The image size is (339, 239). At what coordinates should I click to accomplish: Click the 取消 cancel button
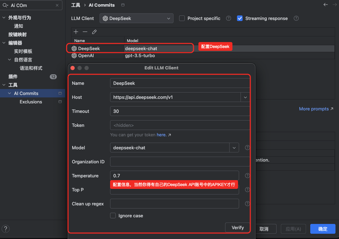pos(264,229)
